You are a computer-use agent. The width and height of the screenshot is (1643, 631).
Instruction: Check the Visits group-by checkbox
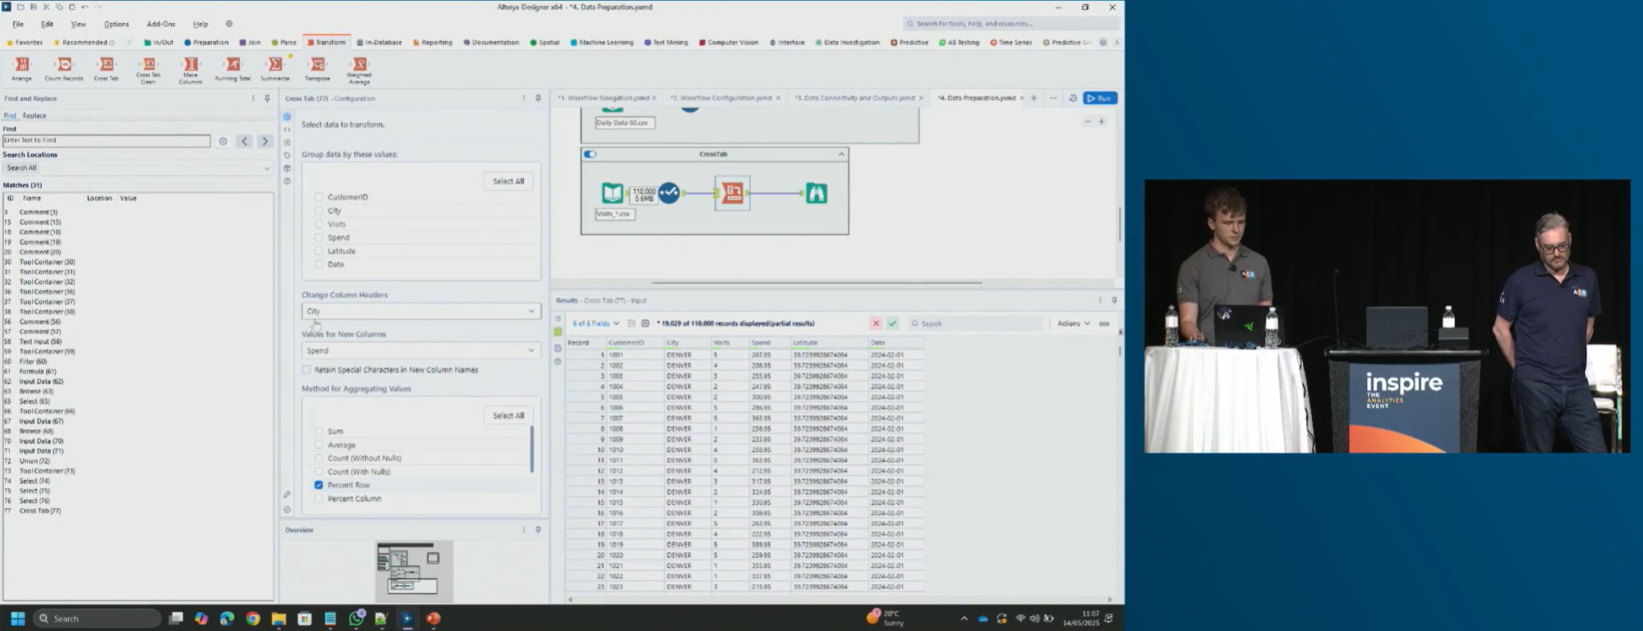click(319, 224)
